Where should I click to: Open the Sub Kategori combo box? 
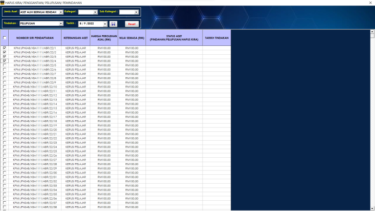[136, 12]
